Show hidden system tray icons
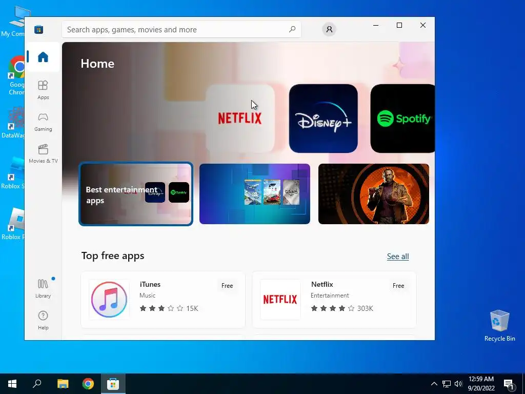Viewport: 525px width, 394px height. pyautogui.click(x=434, y=384)
